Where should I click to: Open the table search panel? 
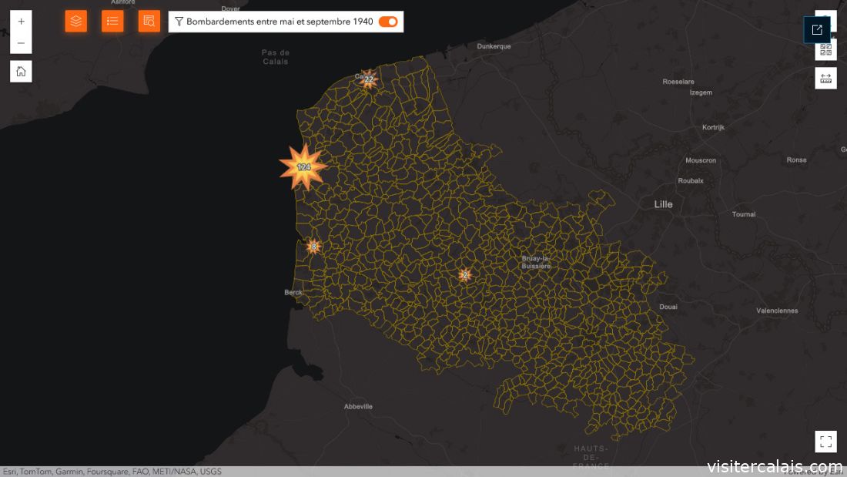point(149,22)
